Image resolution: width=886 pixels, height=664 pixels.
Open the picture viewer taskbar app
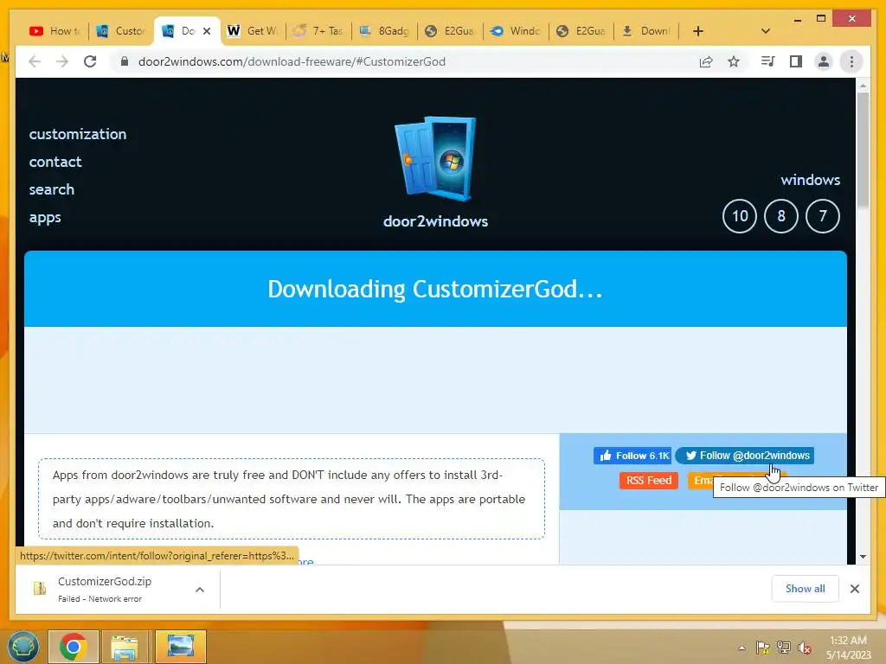[180, 647]
